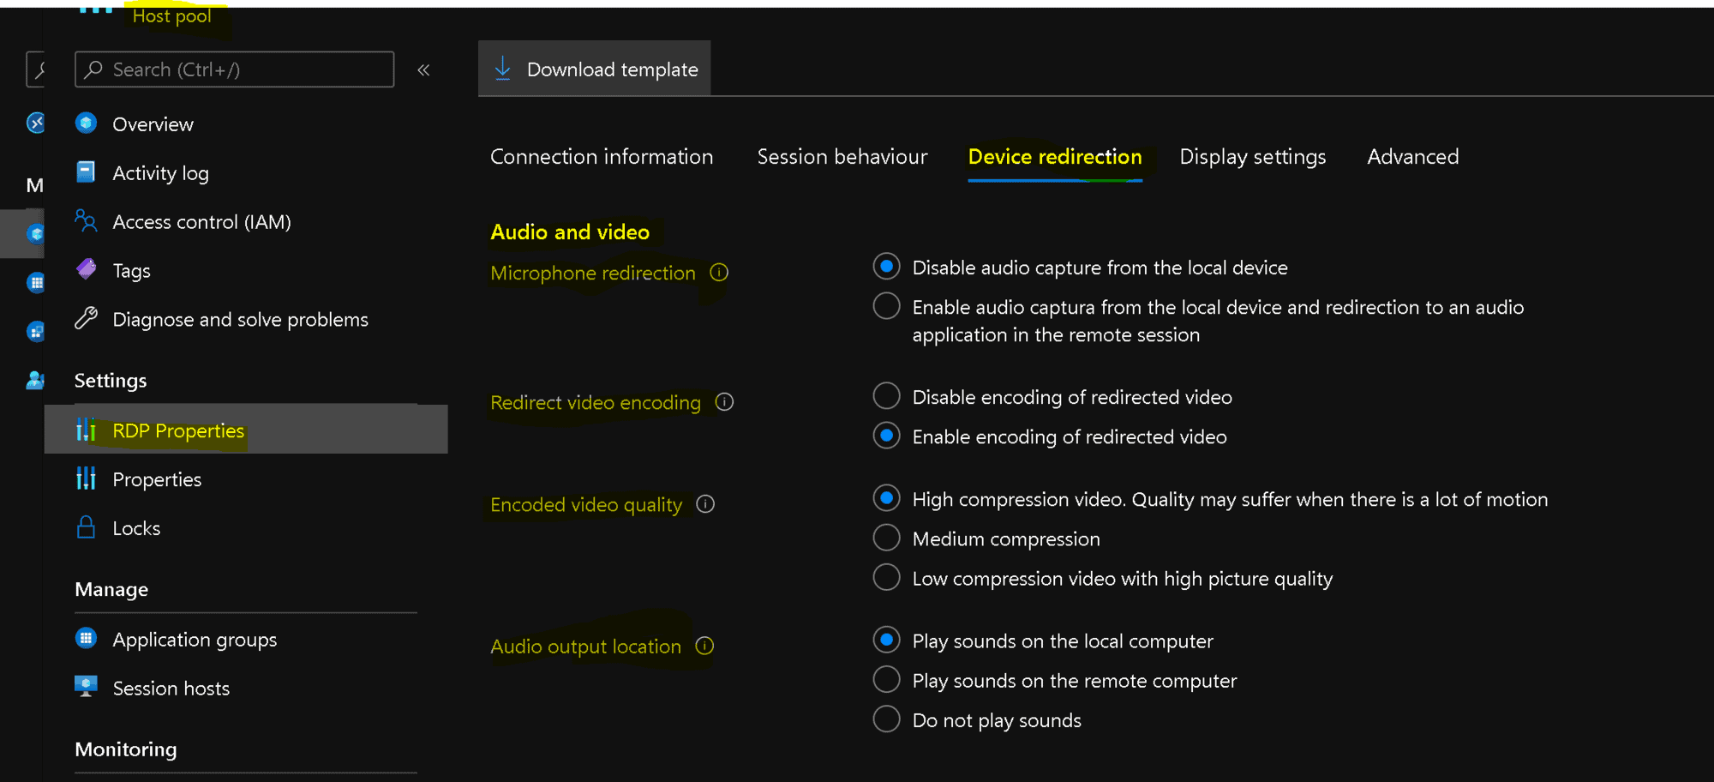Switch to the Display settings tab
The height and width of the screenshot is (782, 1714).
tap(1252, 156)
